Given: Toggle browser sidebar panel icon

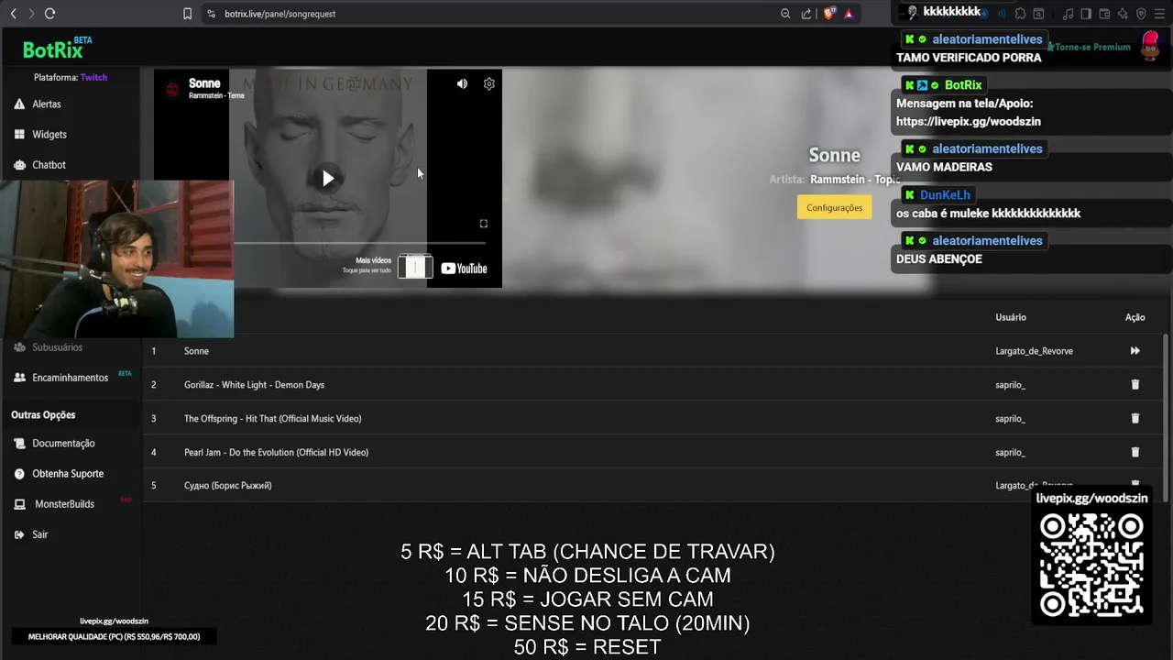Looking at the screenshot, I should [1086, 14].
